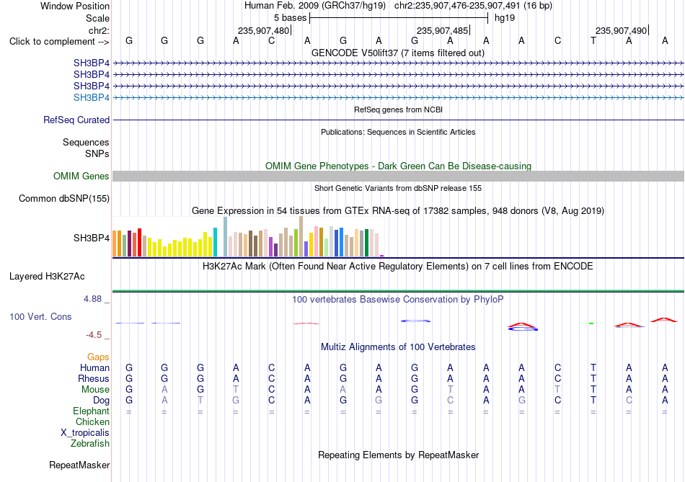Click the small magenta bar in GTEx chart

(382, 255)
